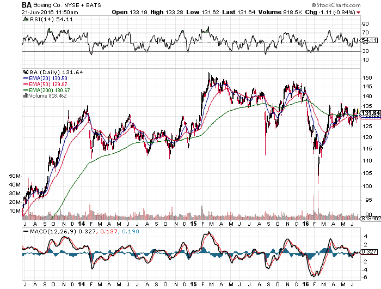The image size is (381, 289).
Task: Click the 0.327 MACD value tag
Action: [369, 252]
